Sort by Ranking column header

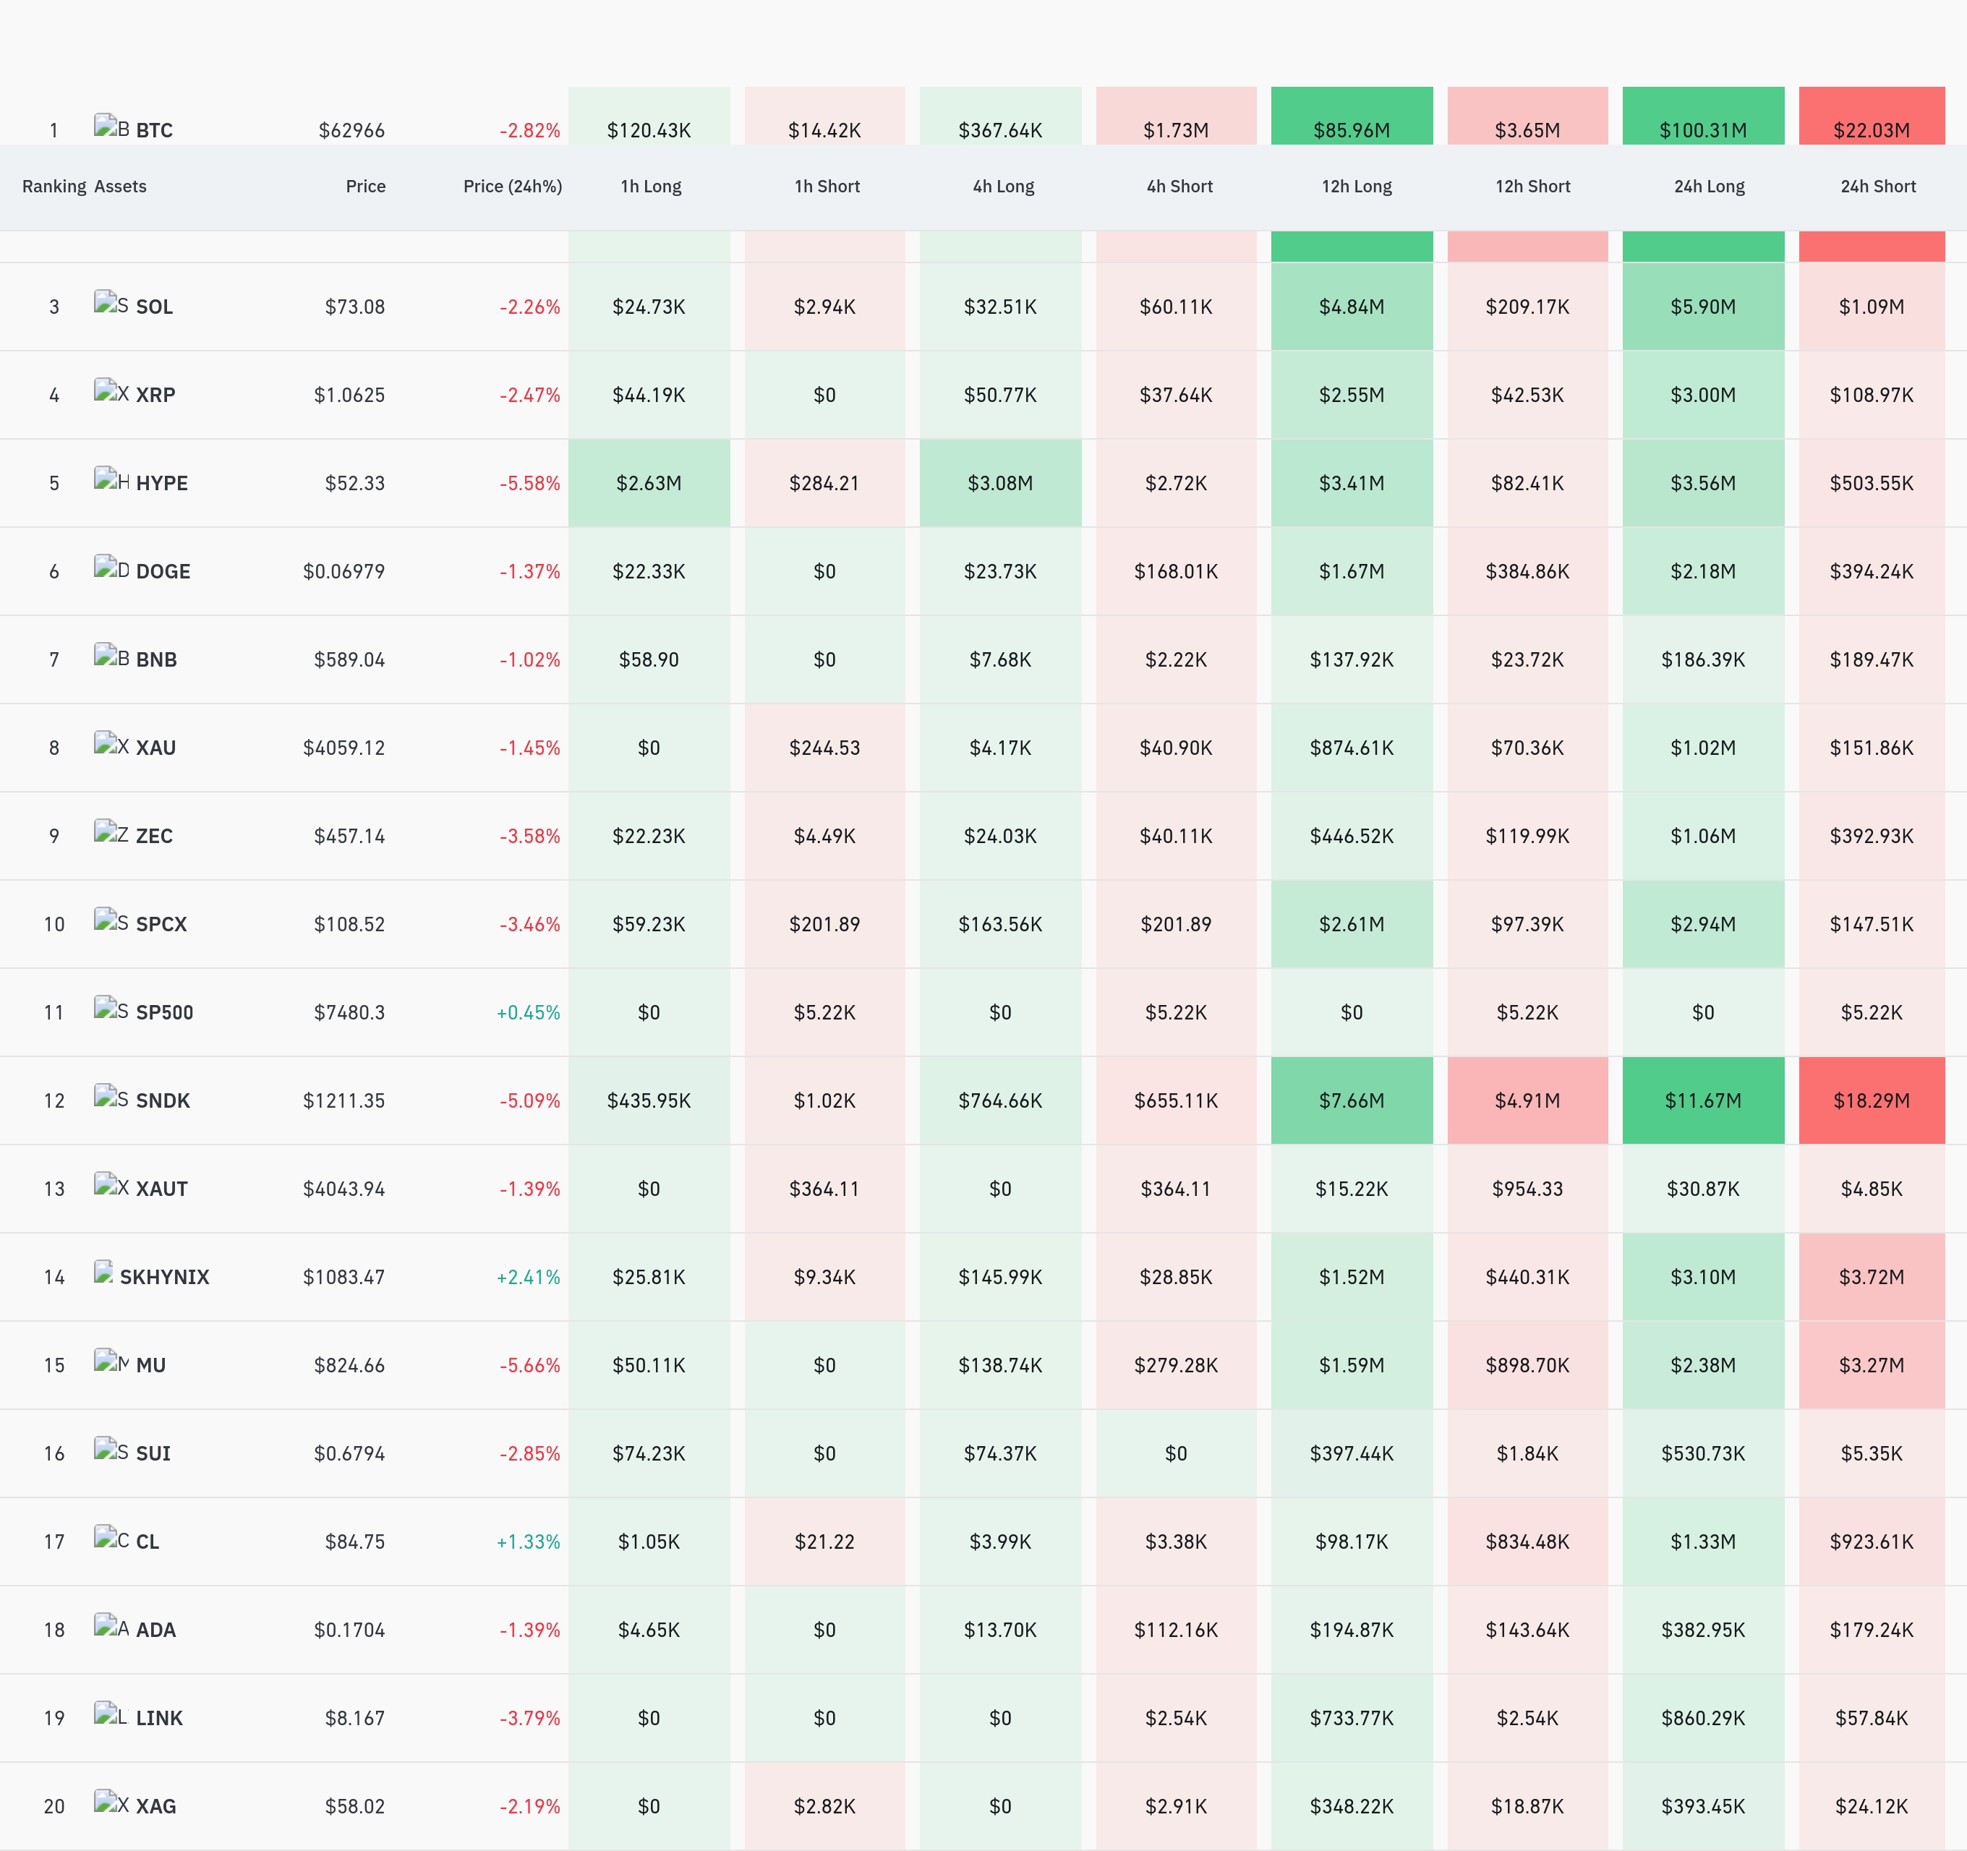54,186
